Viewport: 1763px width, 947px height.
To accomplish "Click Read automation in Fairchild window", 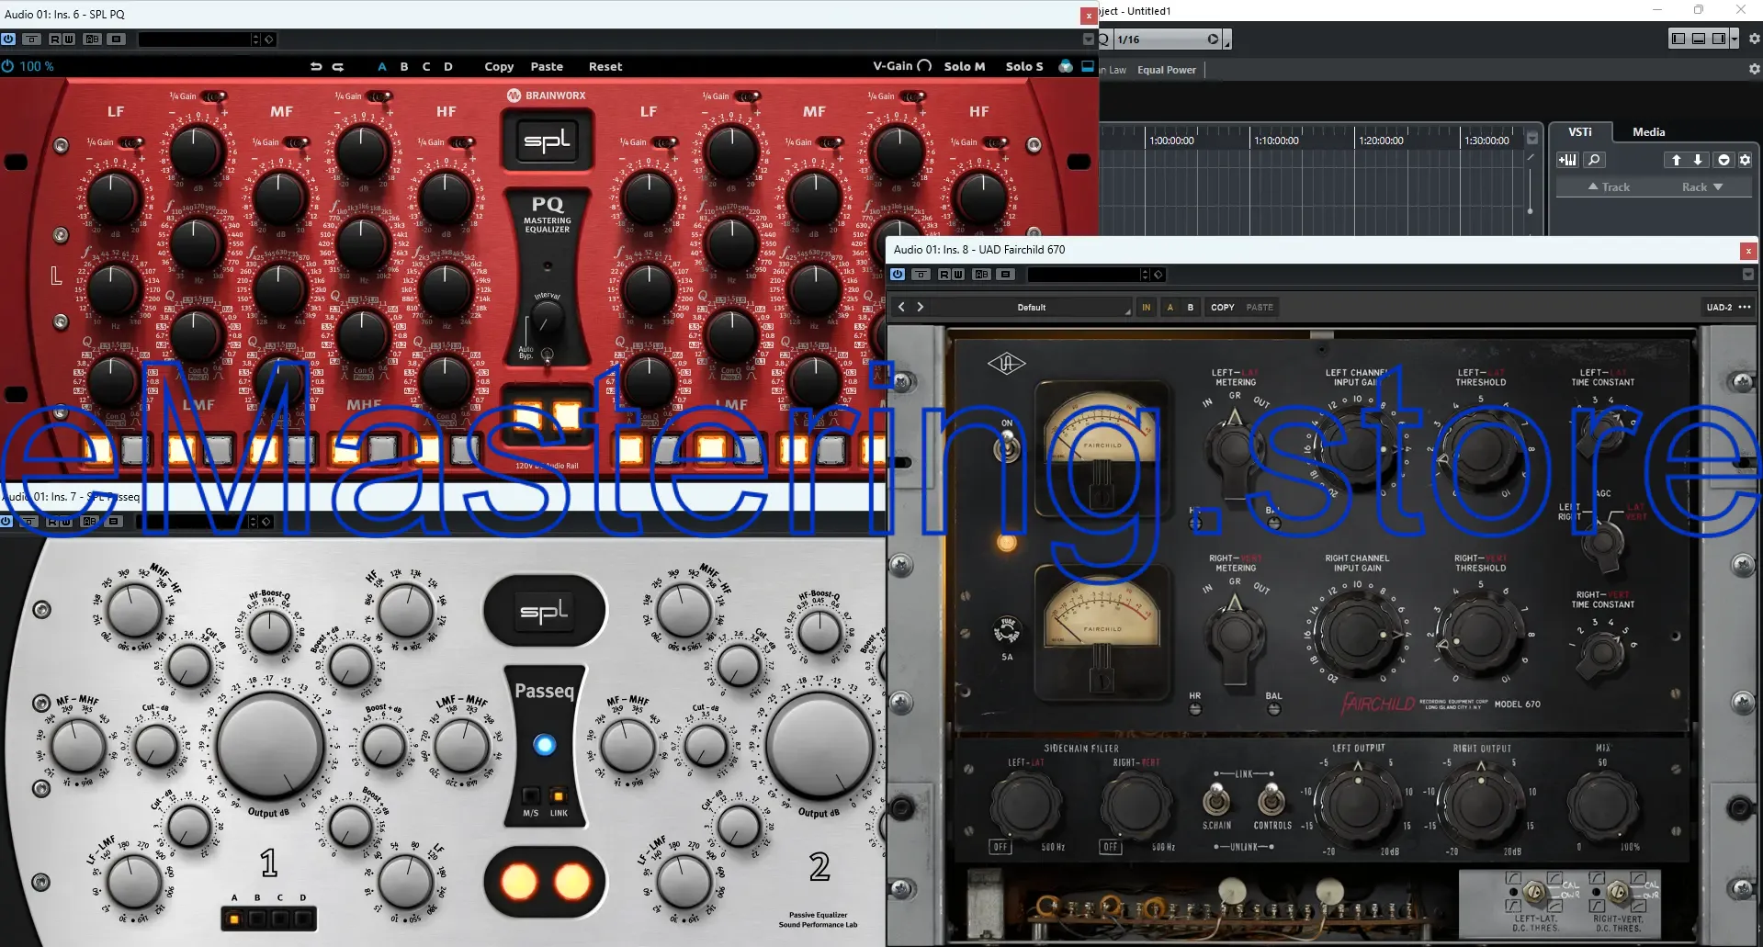I will click(944, 275).
